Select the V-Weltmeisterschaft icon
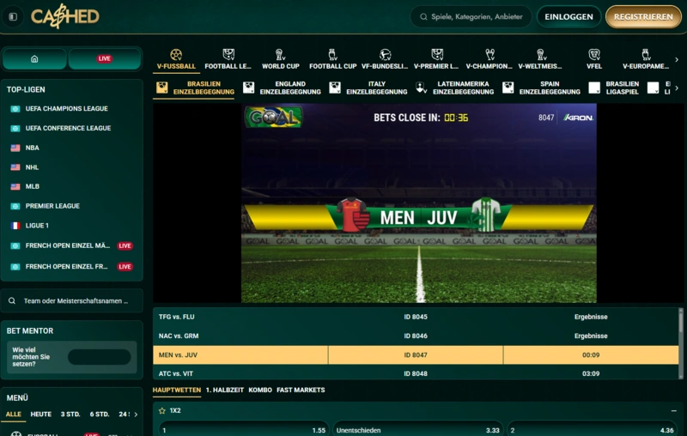 (x=541, y=54)
